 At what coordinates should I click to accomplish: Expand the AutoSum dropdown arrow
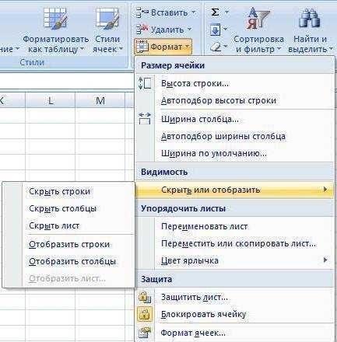pos(226,12)
